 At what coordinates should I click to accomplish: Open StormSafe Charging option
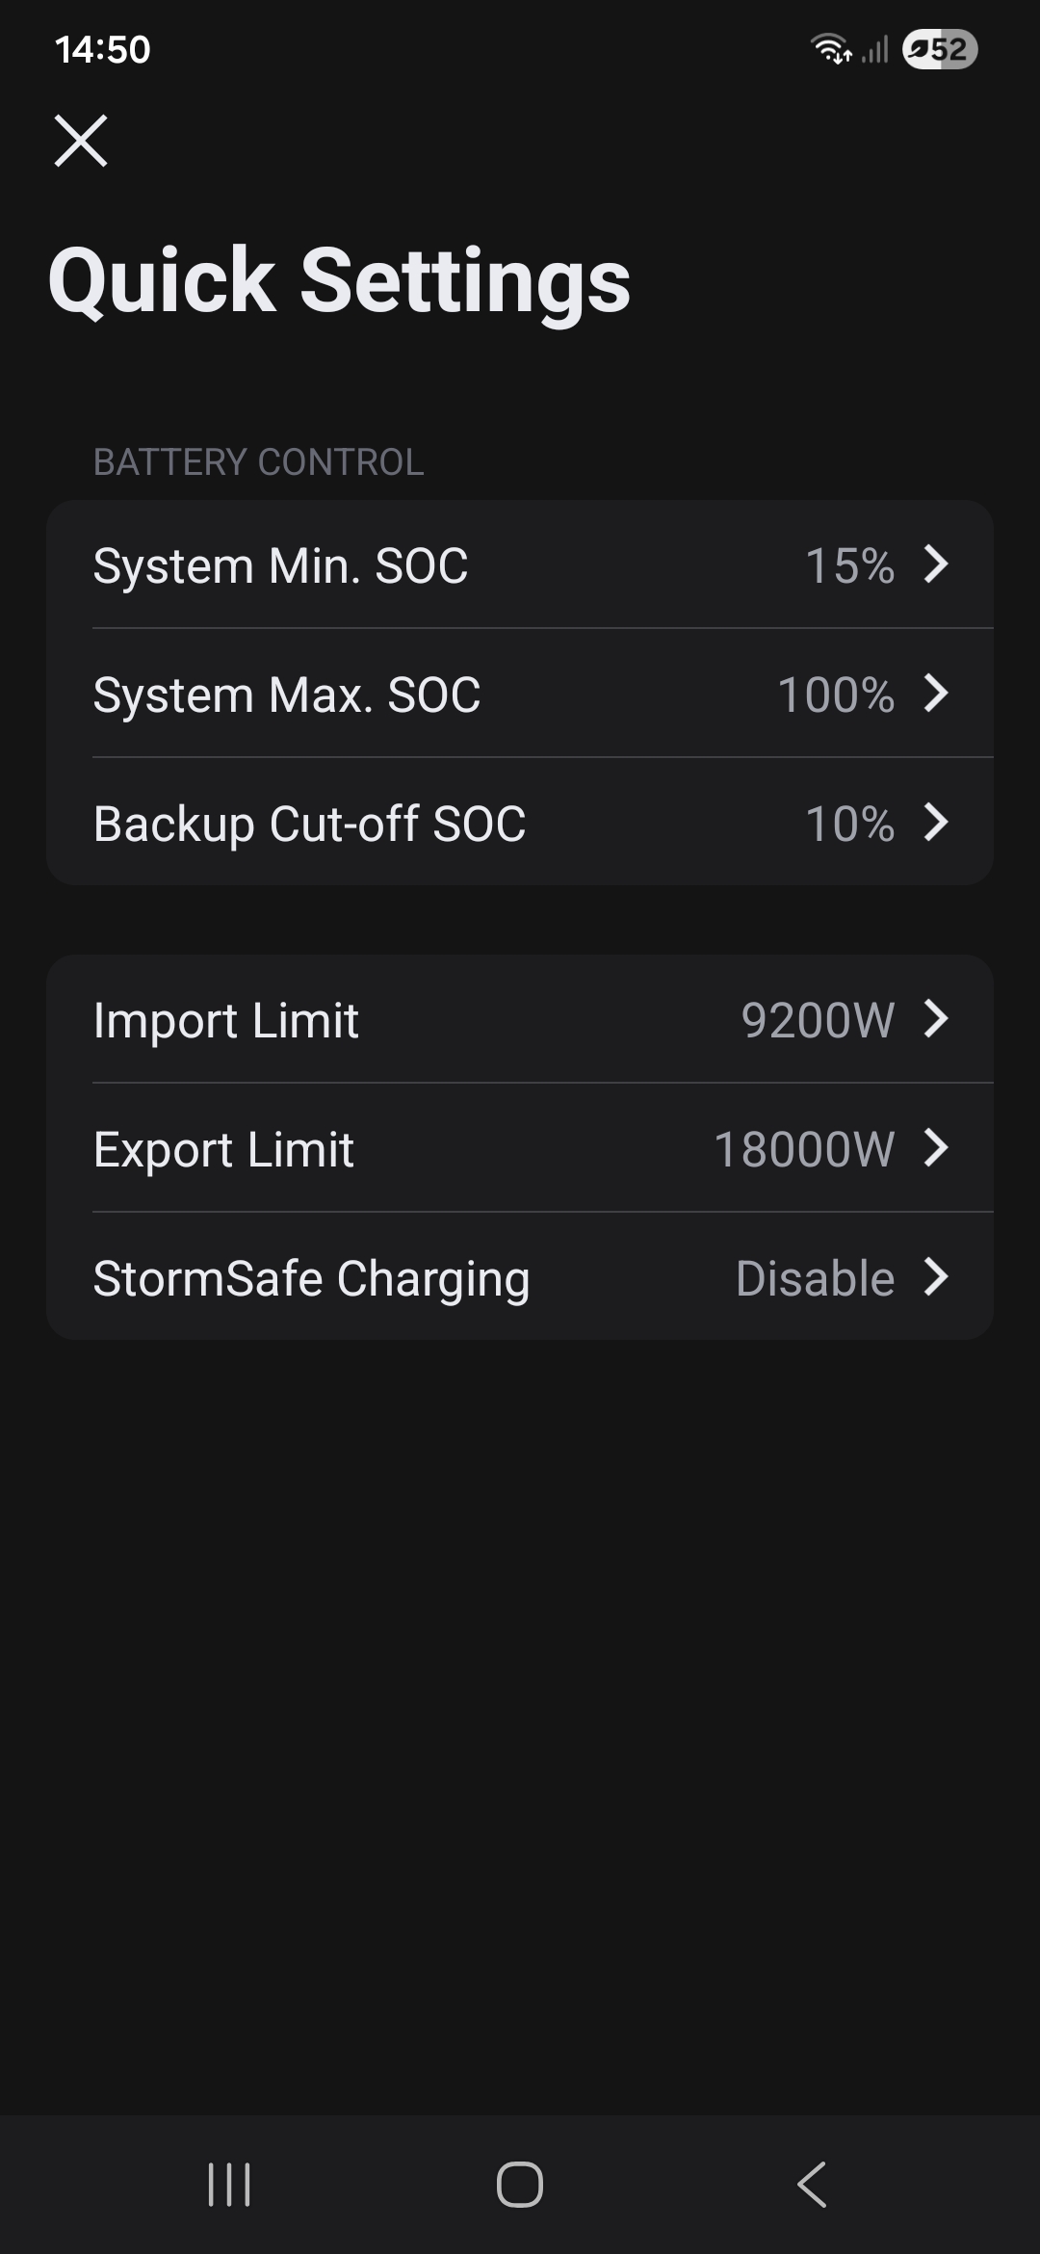[x=311, y=1278]
